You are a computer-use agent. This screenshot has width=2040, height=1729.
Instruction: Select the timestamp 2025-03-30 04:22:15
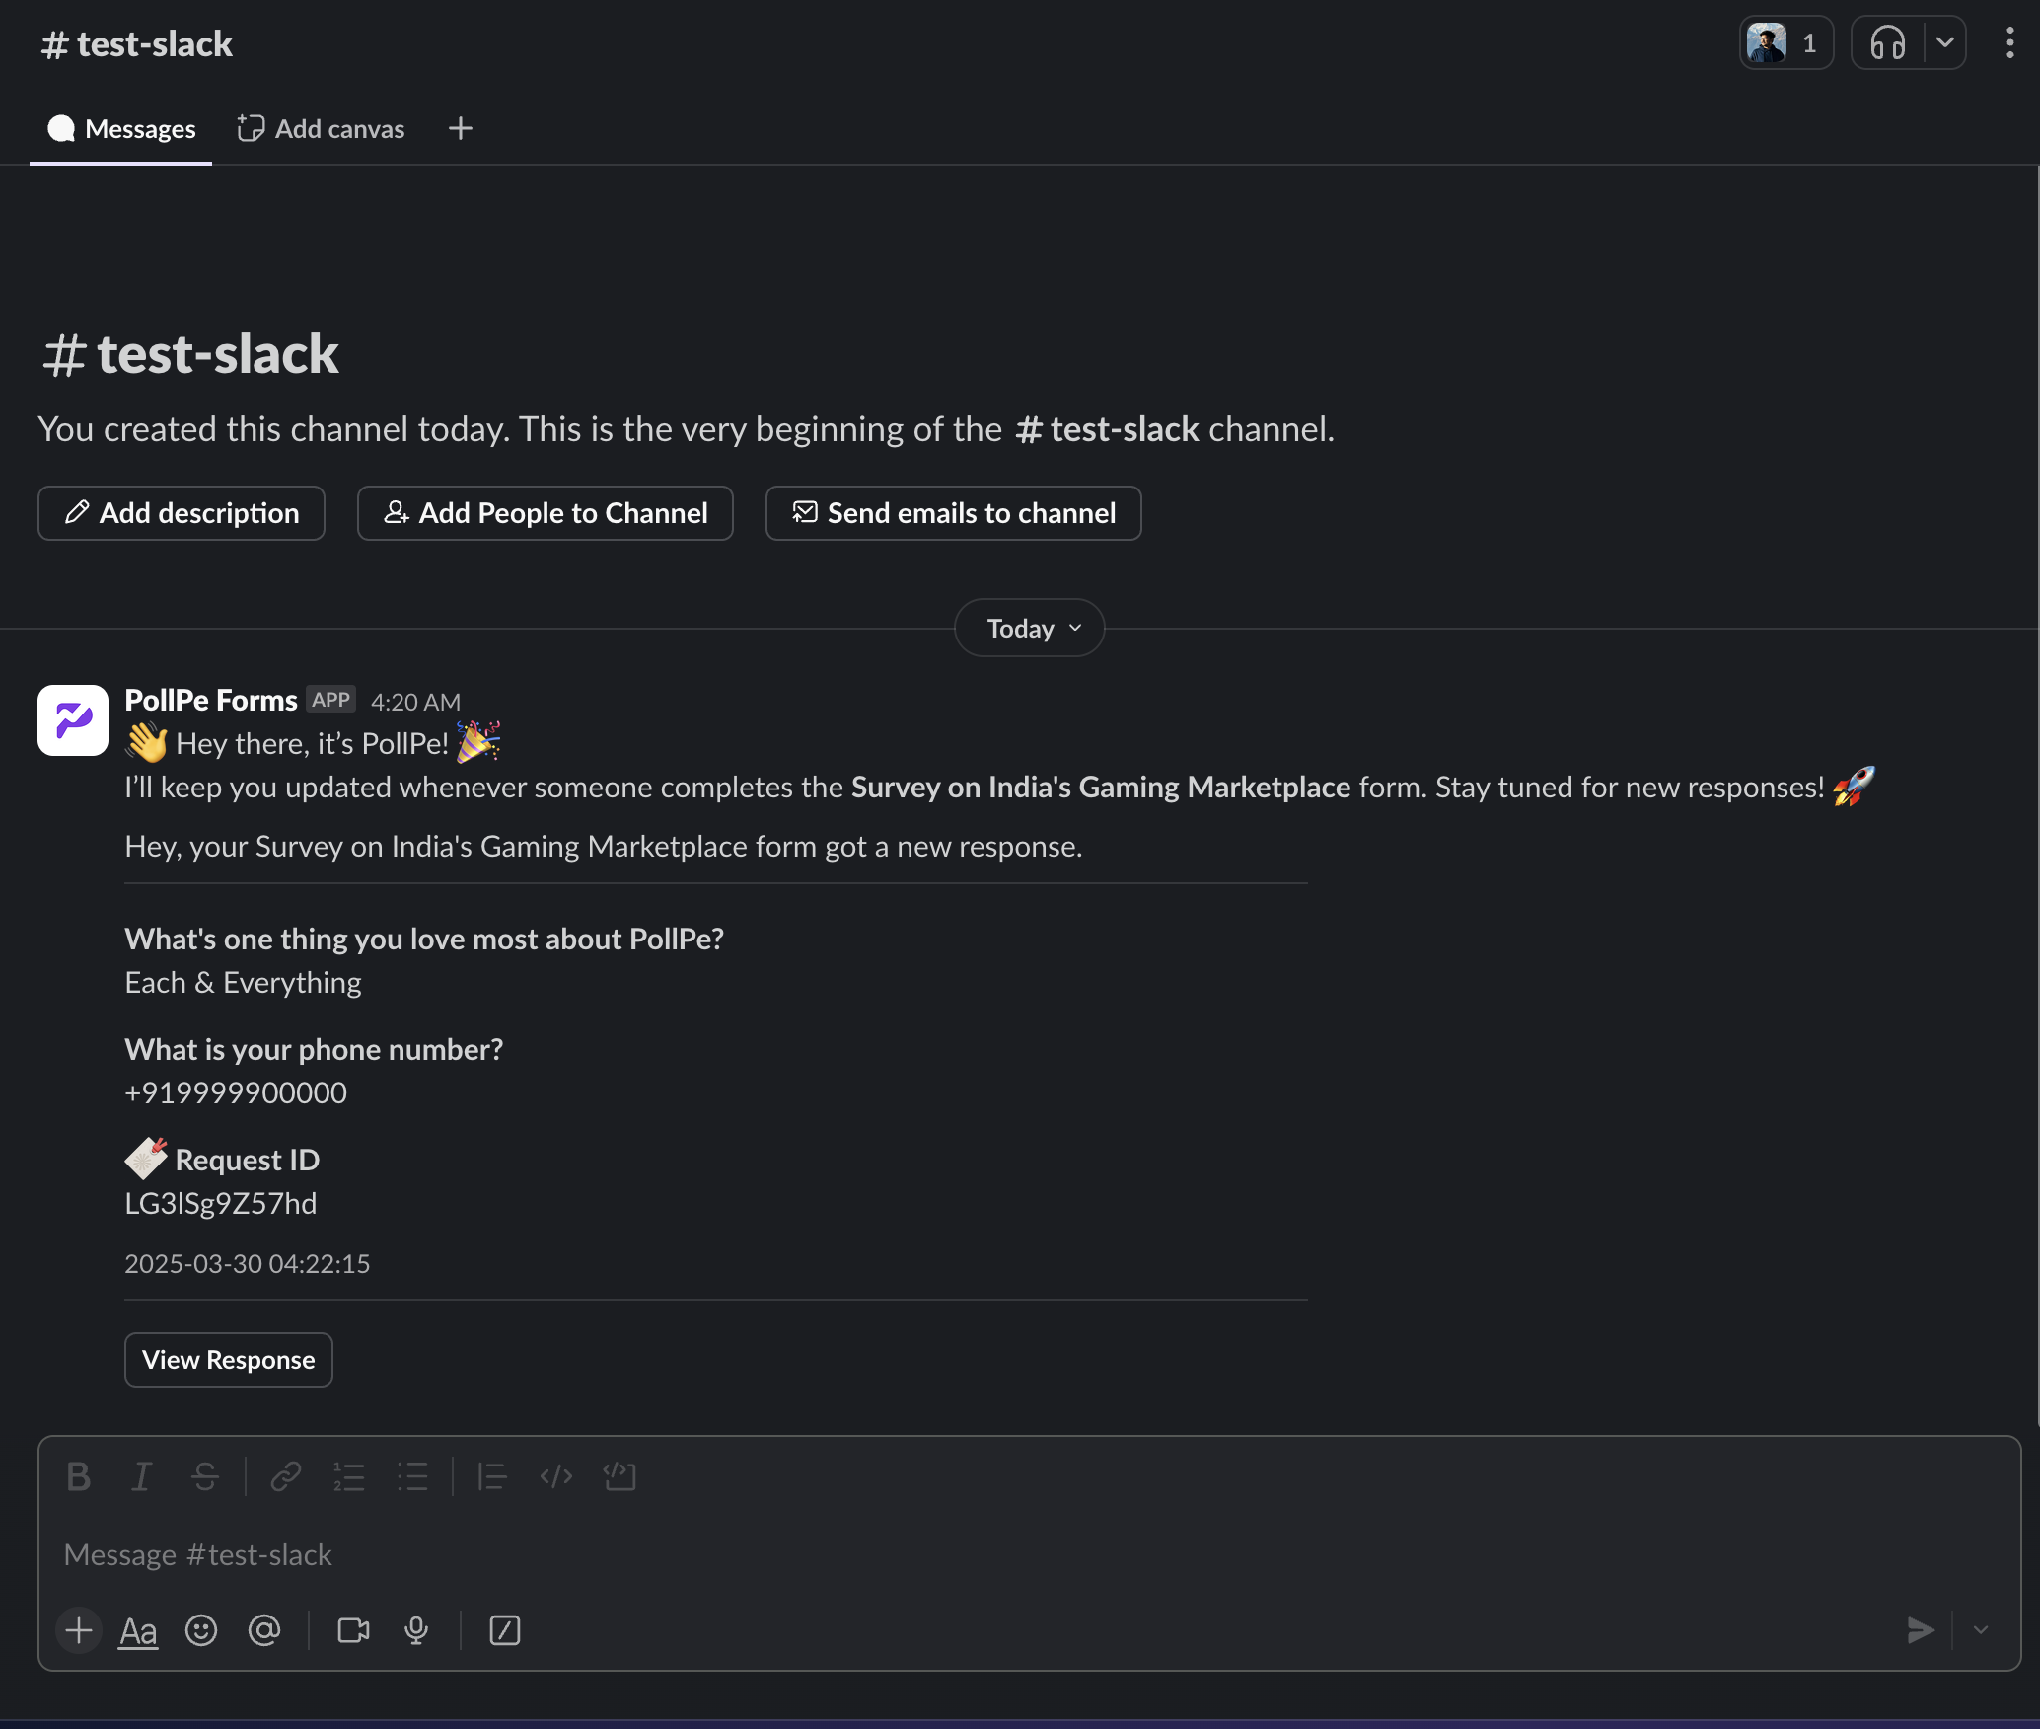tap(248, 1264)
